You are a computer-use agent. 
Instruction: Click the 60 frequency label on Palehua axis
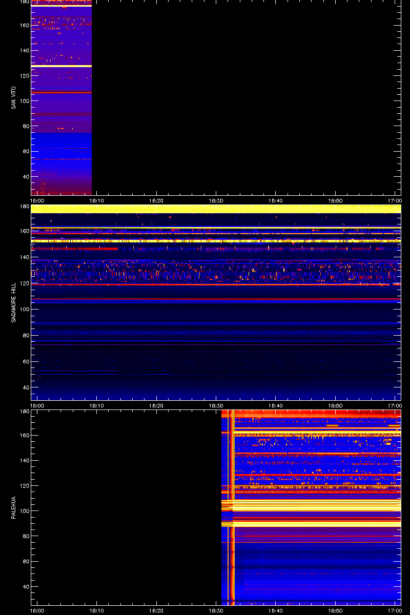coord(26,561)
